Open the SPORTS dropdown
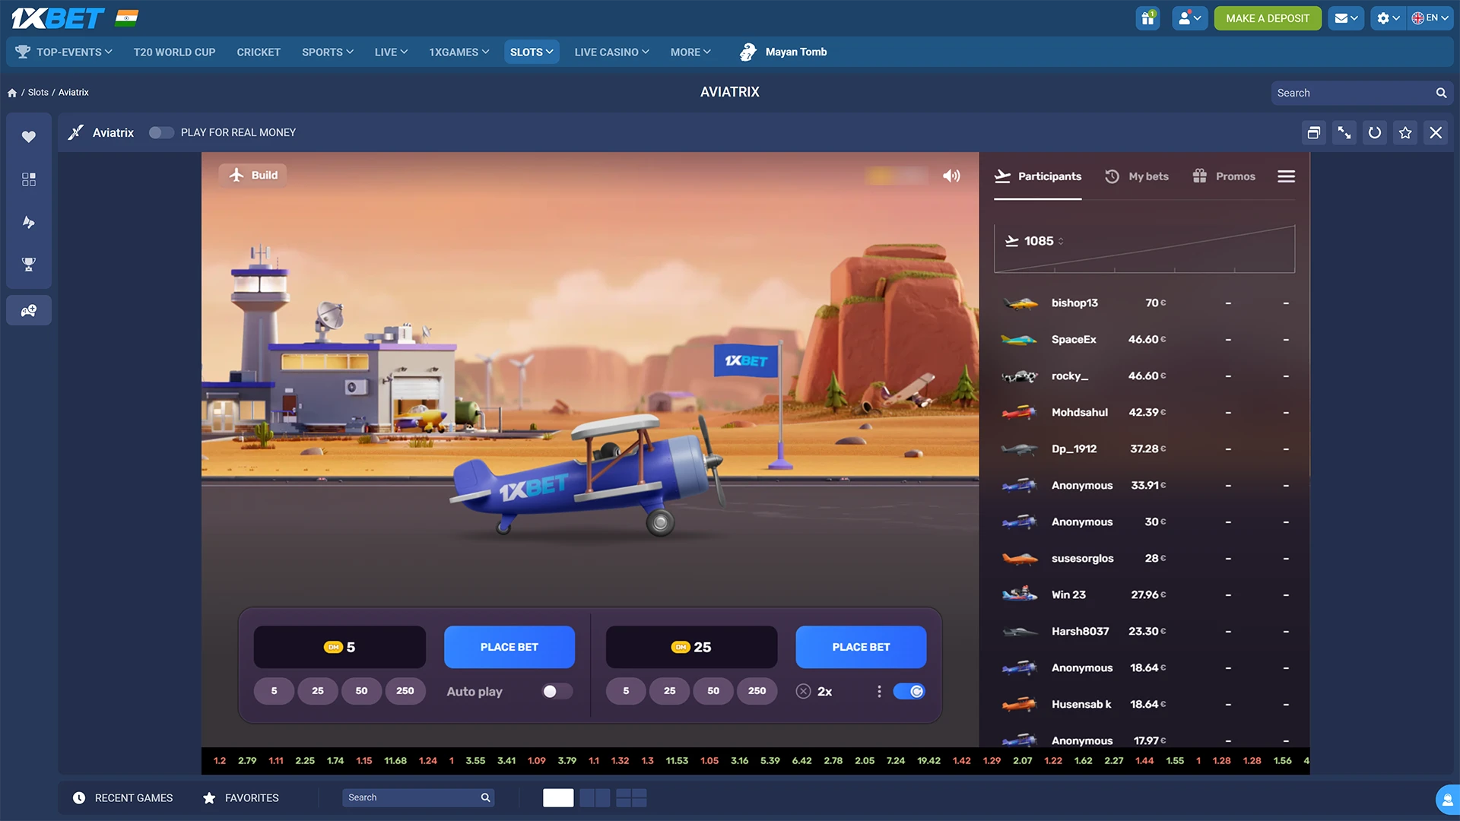The height and width of the screenshot is (821, 1460). [x=327, y=52]
